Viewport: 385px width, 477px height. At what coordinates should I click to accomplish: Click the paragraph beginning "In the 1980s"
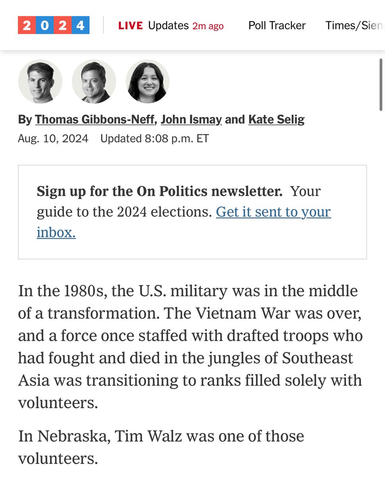click(190, 347)
